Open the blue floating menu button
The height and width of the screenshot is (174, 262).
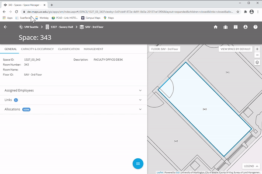point(138,164)
